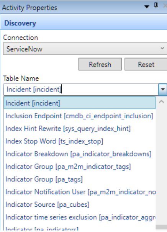
Task: Pin the Activity Properties panel
Action: [156, 6]
